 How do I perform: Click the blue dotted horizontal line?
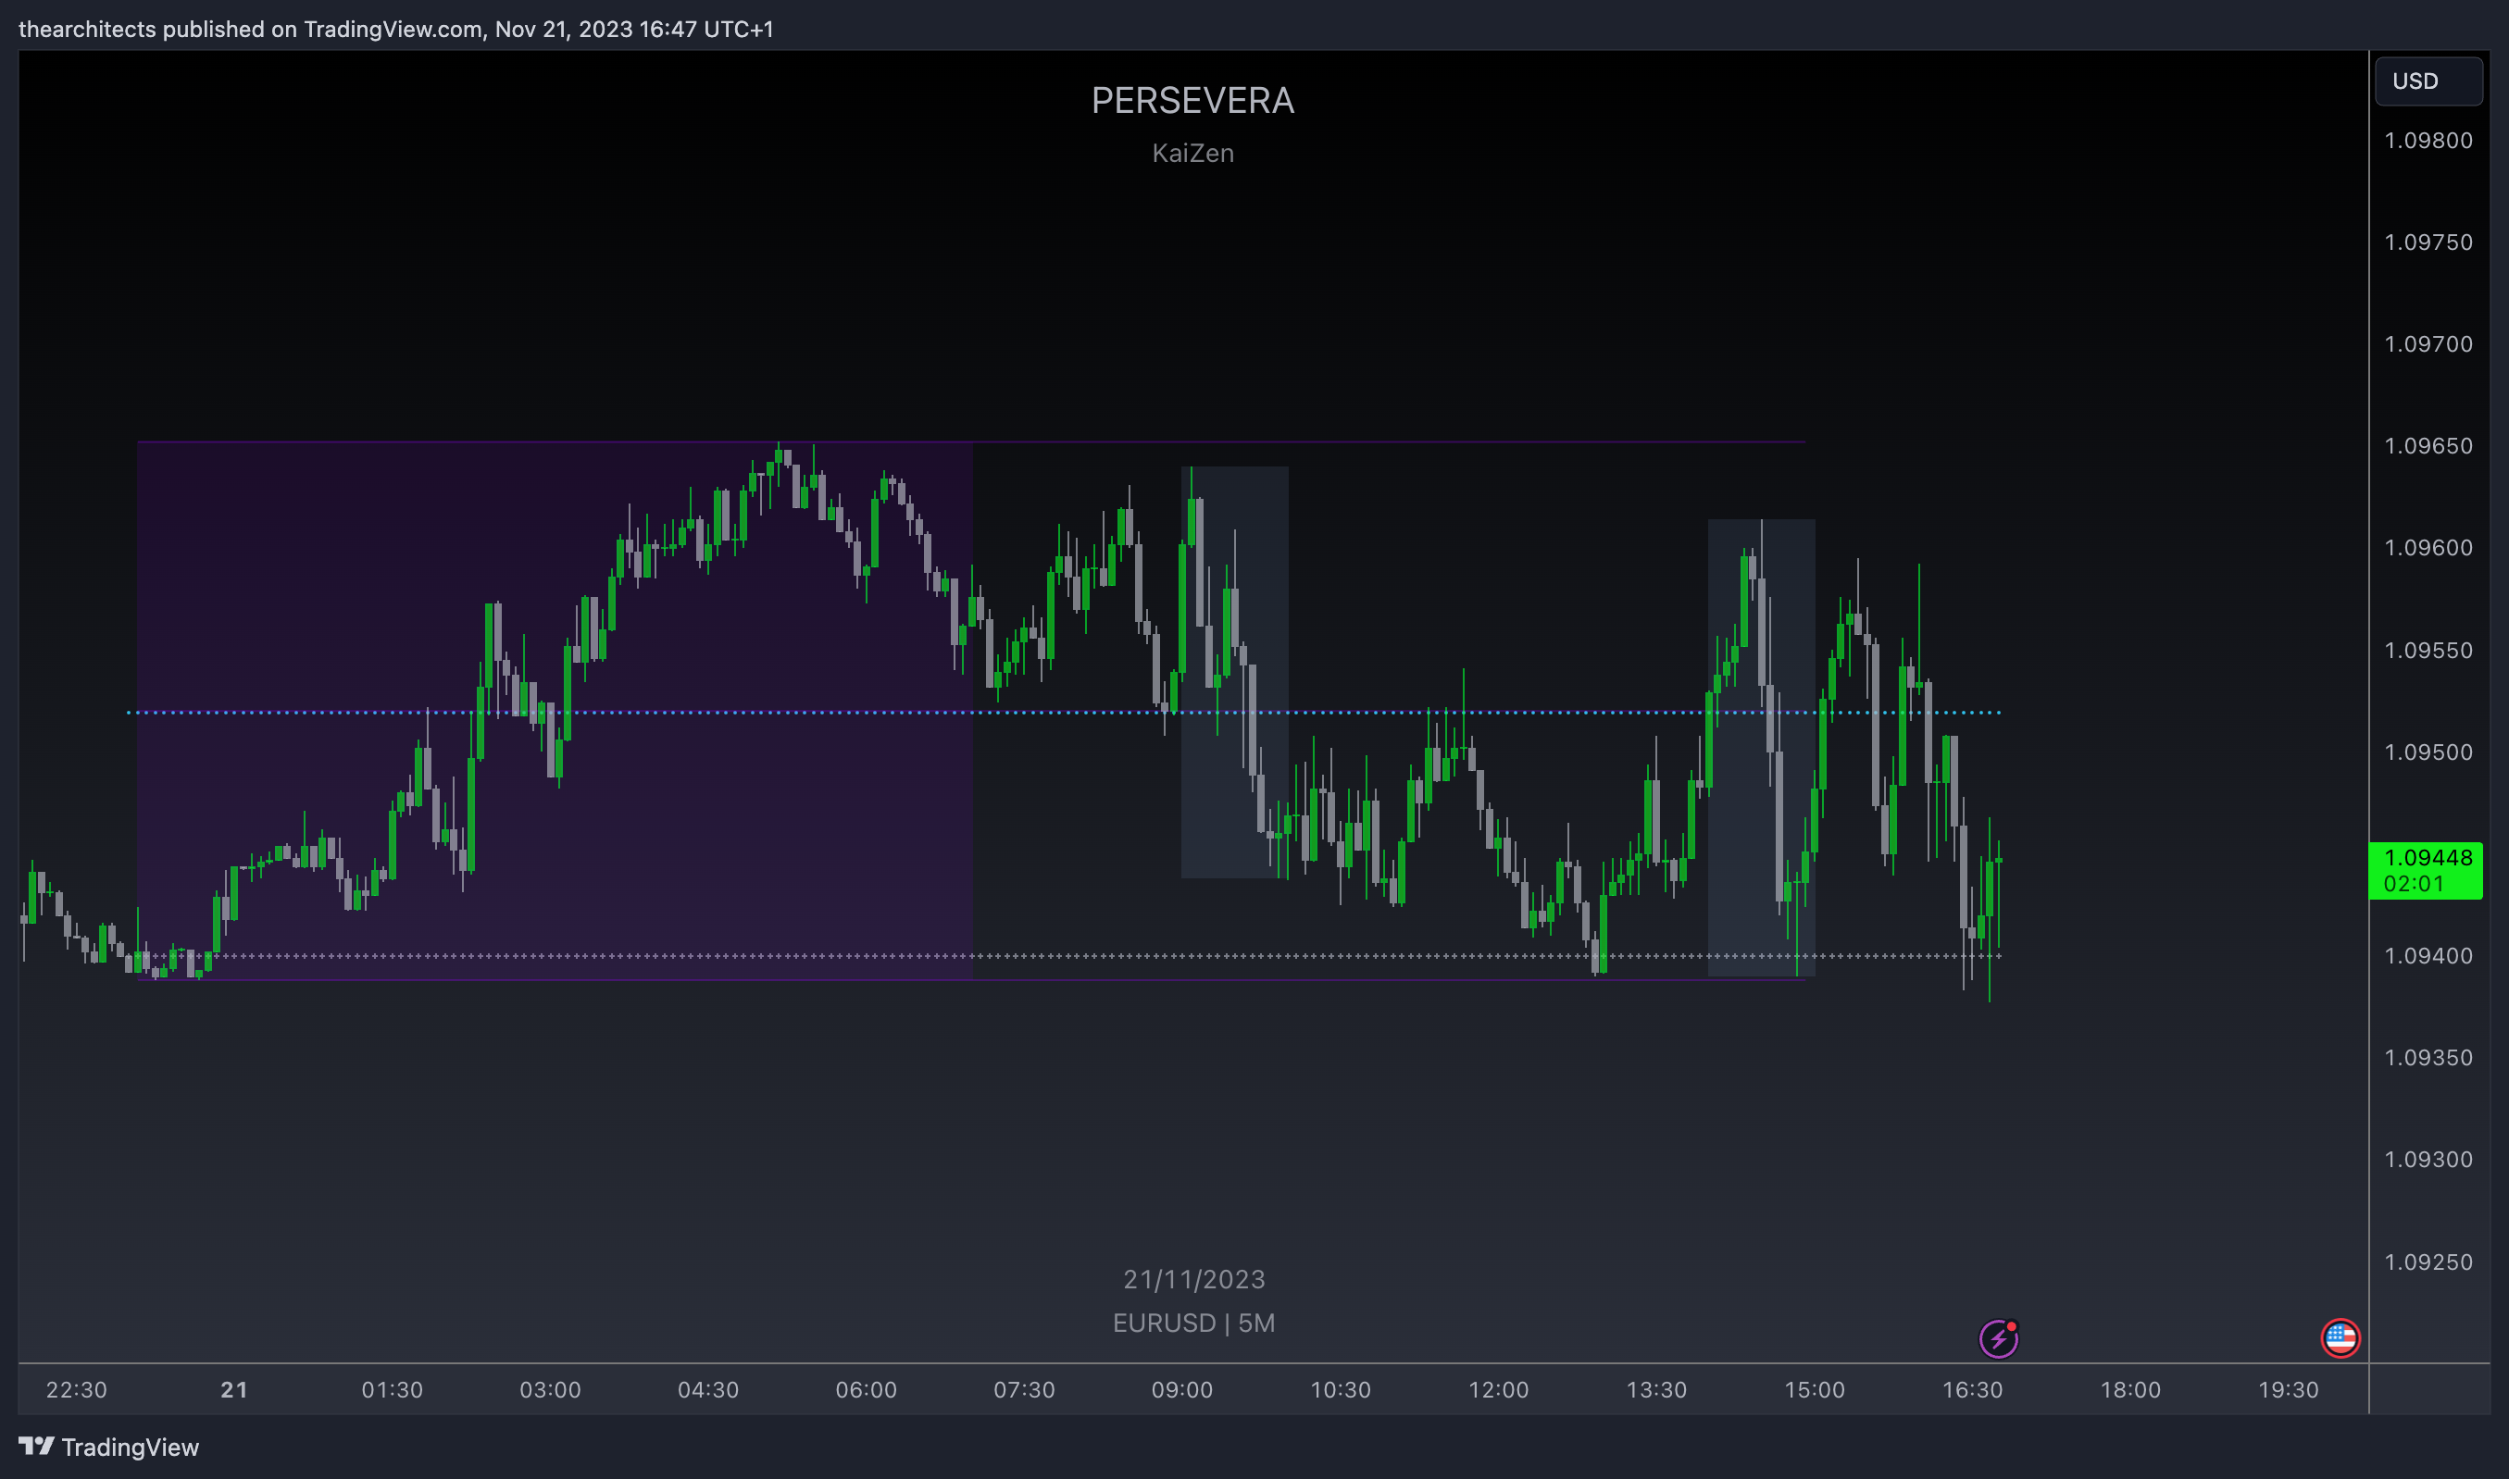tap(1064, 713)
